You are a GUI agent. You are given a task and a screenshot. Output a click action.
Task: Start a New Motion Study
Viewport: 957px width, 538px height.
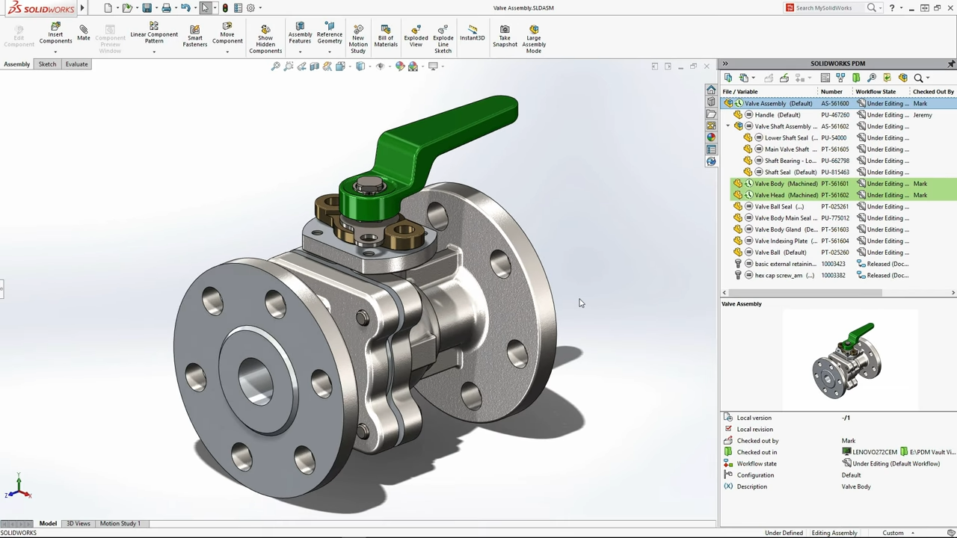point(358,36)
